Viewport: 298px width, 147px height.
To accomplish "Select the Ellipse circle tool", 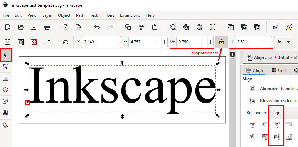I will 5,90.
